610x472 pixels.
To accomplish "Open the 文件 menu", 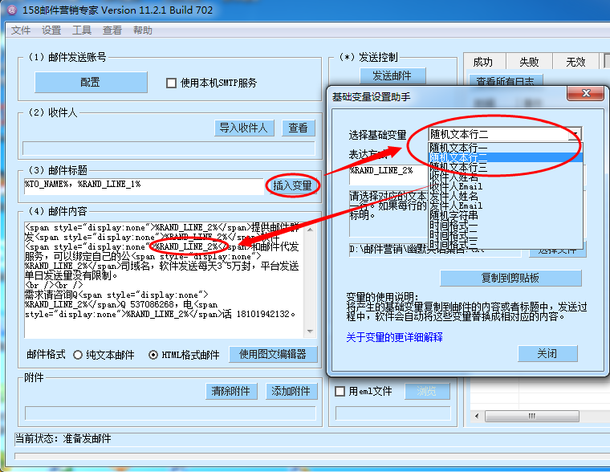I will point(21,31).
